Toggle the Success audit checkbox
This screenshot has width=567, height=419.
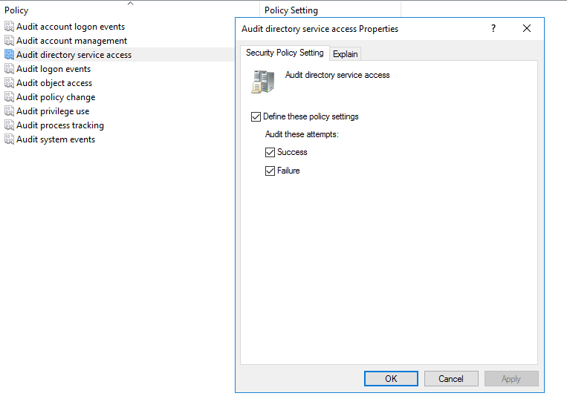coord(270,152)
